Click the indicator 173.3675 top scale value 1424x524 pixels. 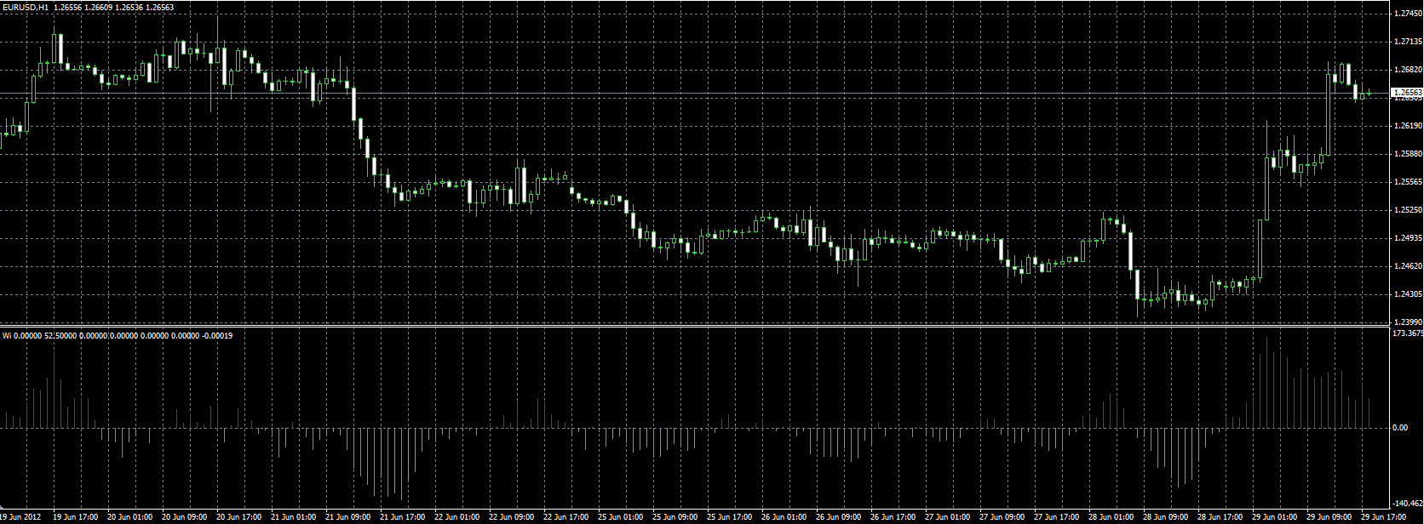click(x=1407, y=333)
